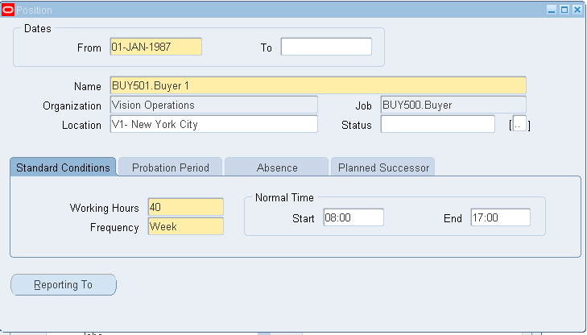This screenshot has height=335, width=587.
Task: Click the empty Status field
Action: (x=438, y=124)
